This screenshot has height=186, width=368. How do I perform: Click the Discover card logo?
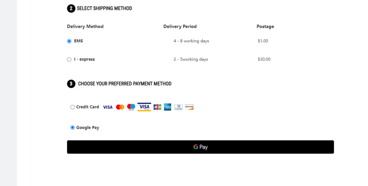point(189,107)
